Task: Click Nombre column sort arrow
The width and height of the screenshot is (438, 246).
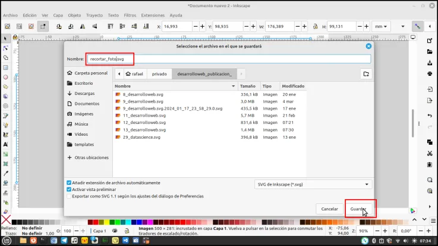Action: coord(233,86)
